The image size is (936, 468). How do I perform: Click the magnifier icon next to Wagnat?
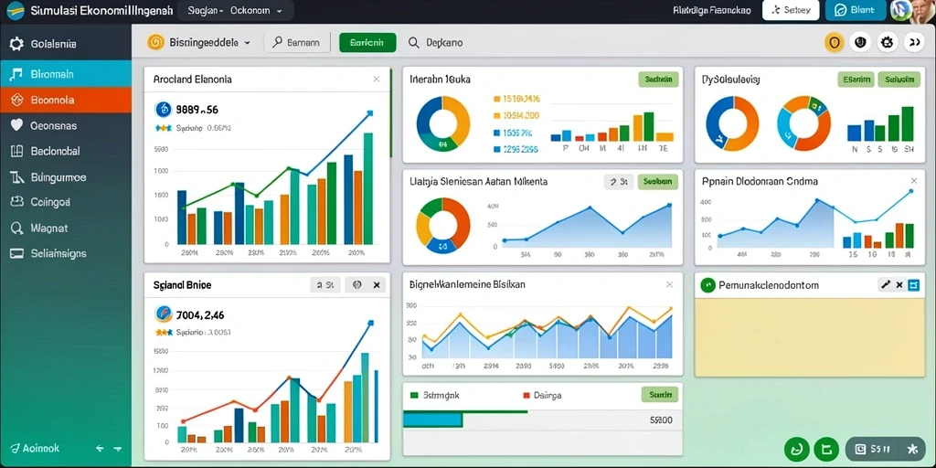[16, 228]
